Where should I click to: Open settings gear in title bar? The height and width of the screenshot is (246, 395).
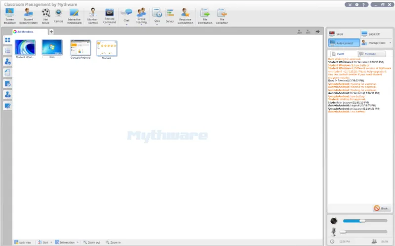coord(356,4)
